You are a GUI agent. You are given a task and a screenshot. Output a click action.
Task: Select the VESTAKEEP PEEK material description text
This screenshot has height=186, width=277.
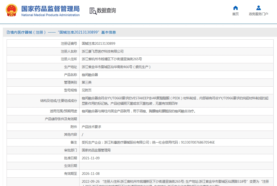pyautogui.click(x=175, y=101)
